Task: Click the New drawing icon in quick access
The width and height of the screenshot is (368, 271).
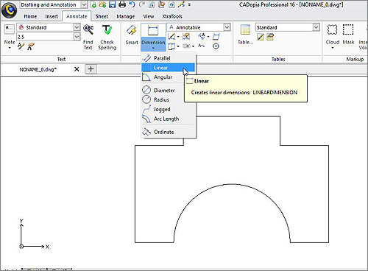Action: coord(93,4)
